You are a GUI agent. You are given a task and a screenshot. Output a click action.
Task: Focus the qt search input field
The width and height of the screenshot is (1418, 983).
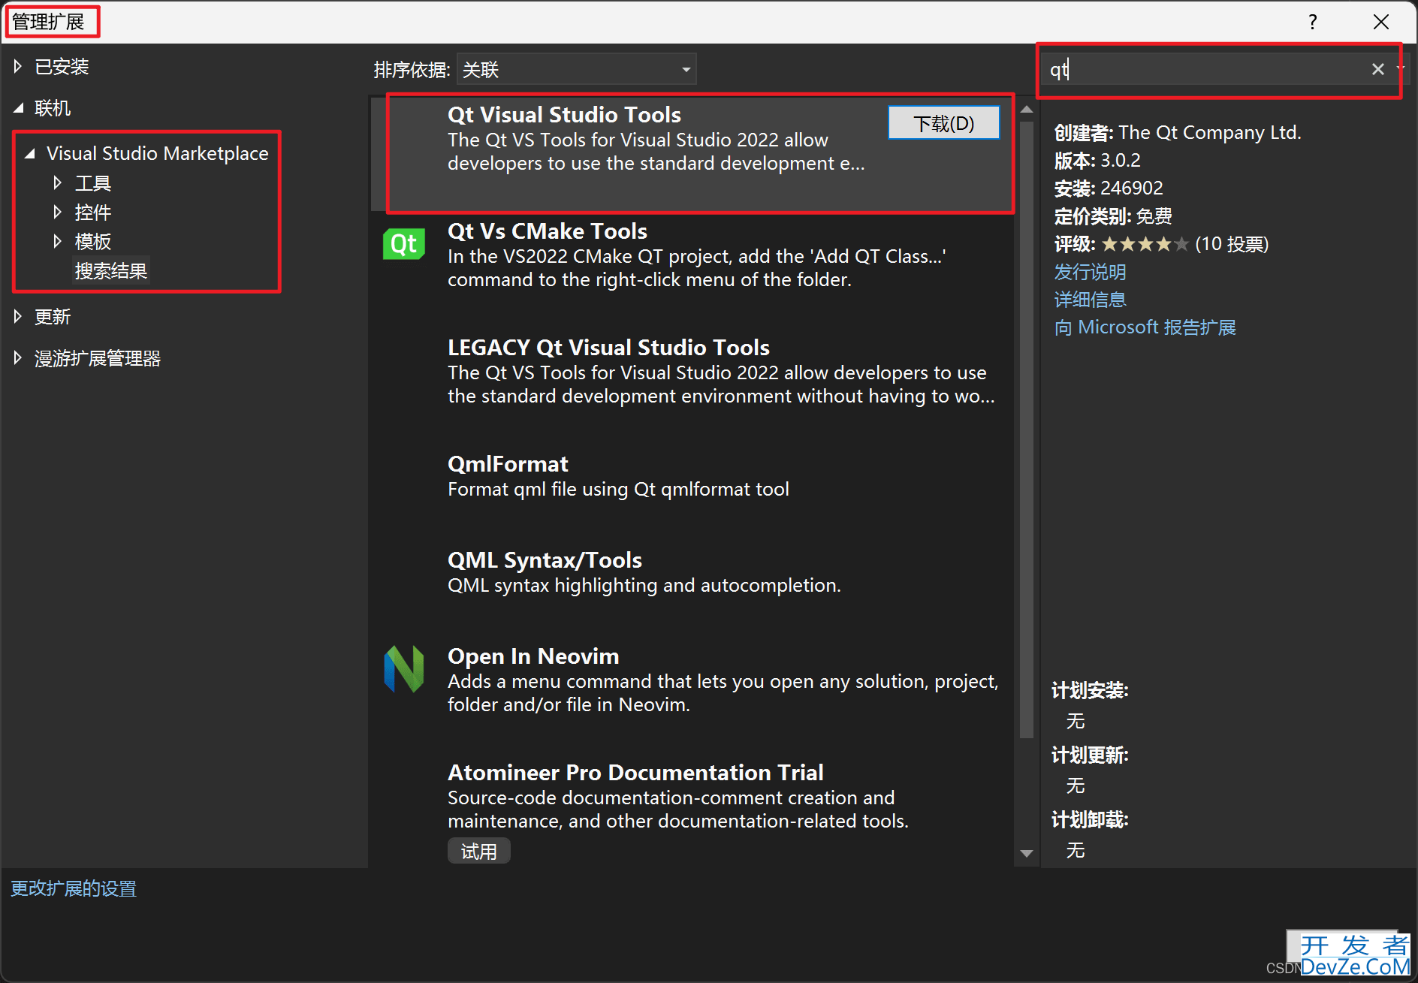(1205, 69)
